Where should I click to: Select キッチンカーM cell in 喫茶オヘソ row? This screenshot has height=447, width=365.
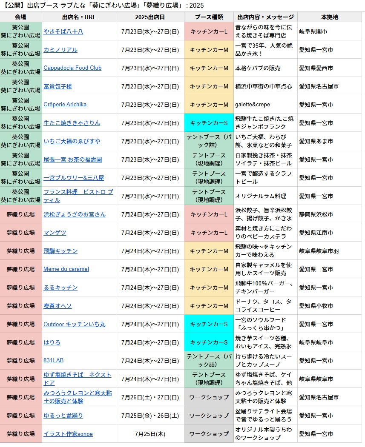[209, 306]
